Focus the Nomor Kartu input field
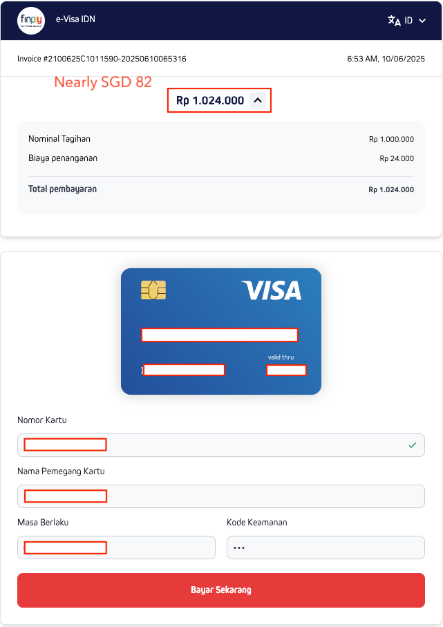The image size is (443, 627). tap(220, 445)
